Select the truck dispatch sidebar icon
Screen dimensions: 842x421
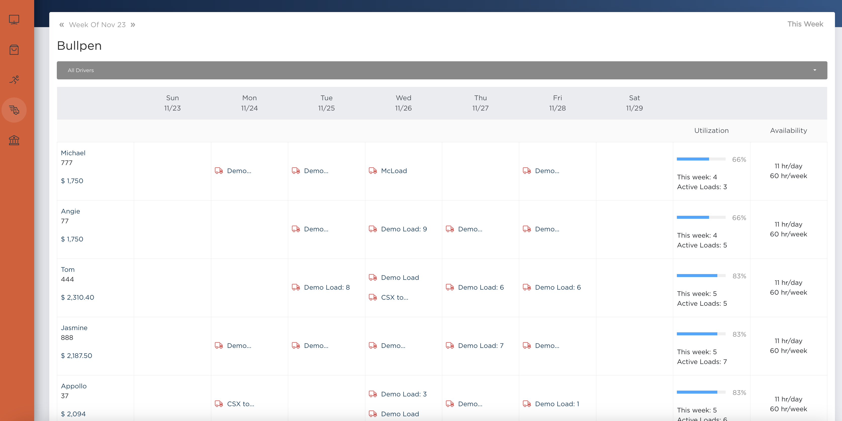click(14, 110)
